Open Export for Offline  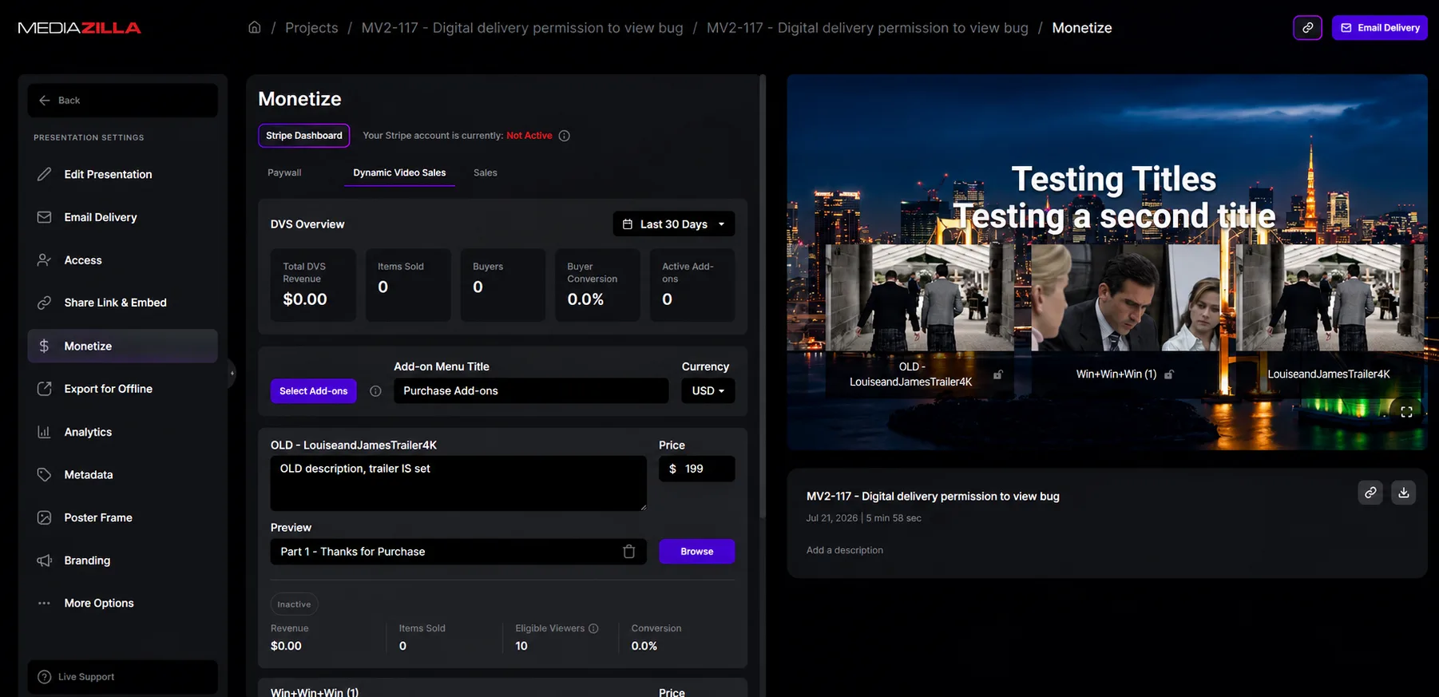(x=122, y=389)
